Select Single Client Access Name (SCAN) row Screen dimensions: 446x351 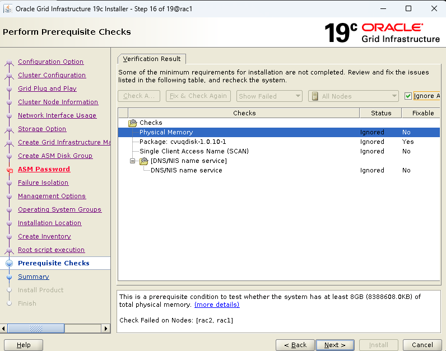[x=279, y=151]
